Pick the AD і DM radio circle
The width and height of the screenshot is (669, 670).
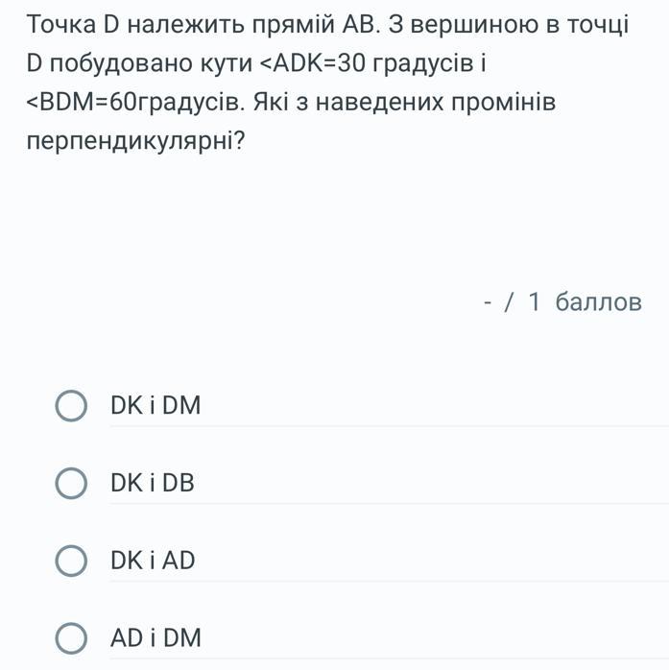pyautogui.click(x=69, y=638)
